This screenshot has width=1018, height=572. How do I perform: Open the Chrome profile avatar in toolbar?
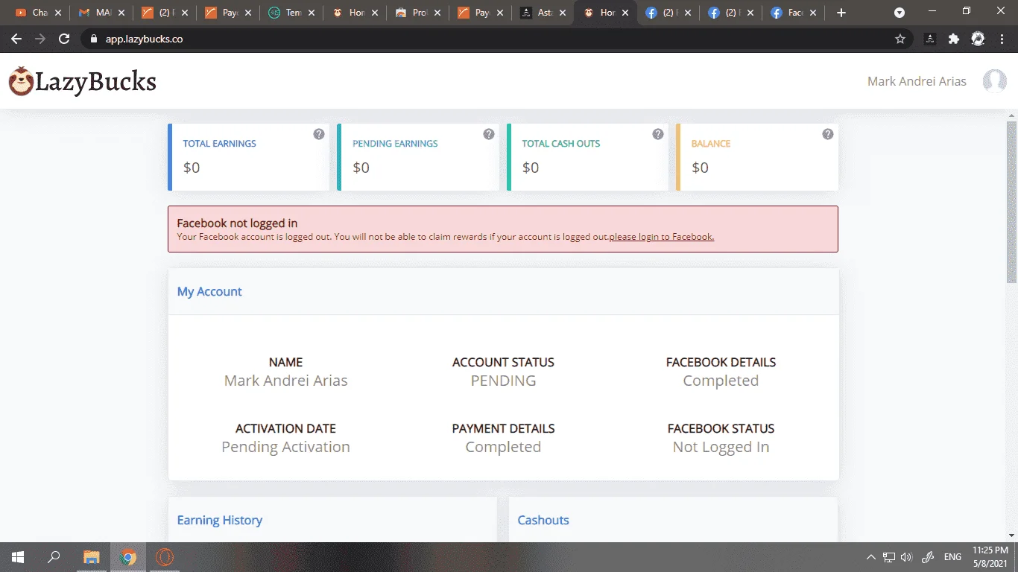(978, 39)
